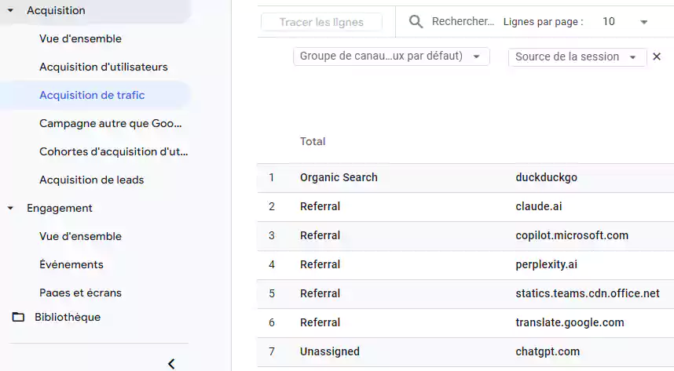Click Referral in the statics.teams.cdn.office.net row
The width and height of the screenshot is (674, 371).
[x=320, y=293]
